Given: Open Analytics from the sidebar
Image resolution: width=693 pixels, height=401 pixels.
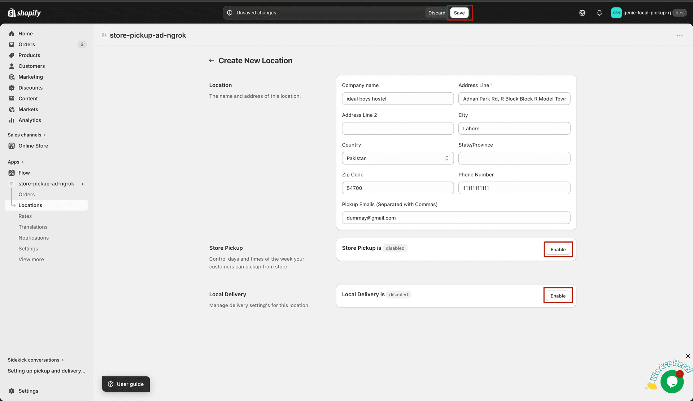Looking at the screenshot, I should click(x=30, y=120).
